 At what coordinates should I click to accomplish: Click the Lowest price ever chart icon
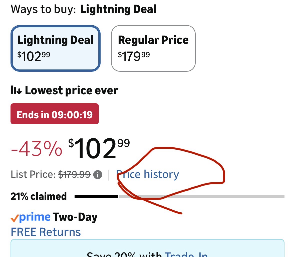[x=16, y=91]
